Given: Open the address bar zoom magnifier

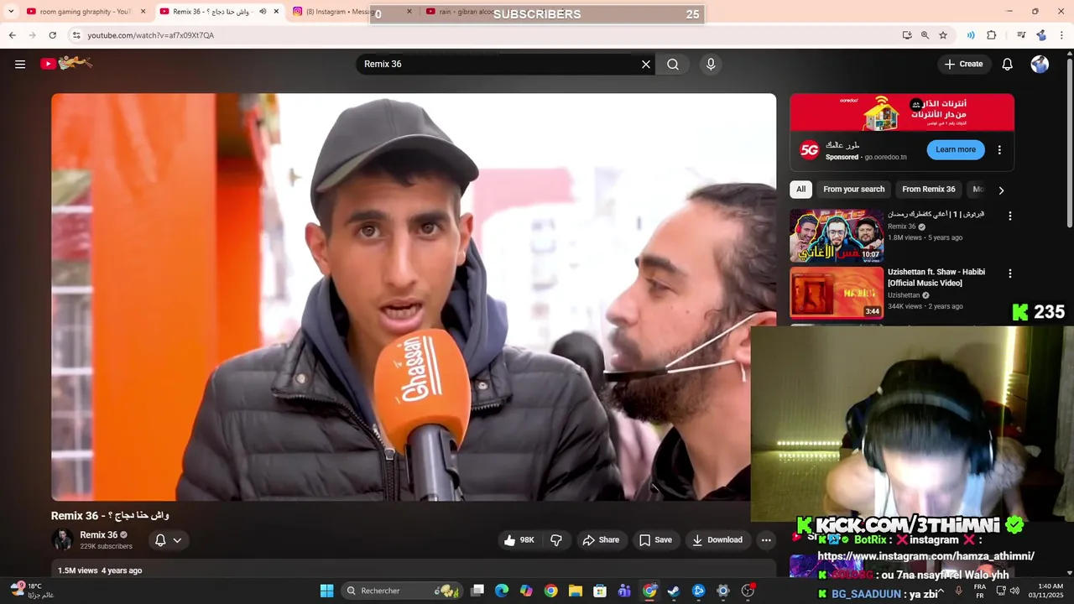Looking at the screenshot, I should (925, 35).
